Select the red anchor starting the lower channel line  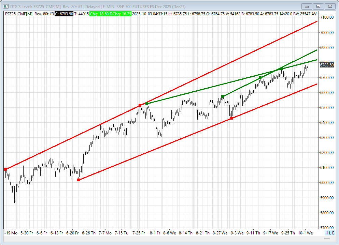pyautogui.click(x=79, y=180)
